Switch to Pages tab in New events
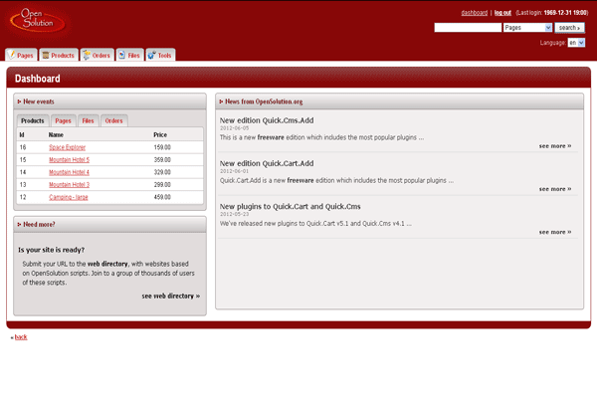This screenshot has height=398, width=597. coord(64,120)
